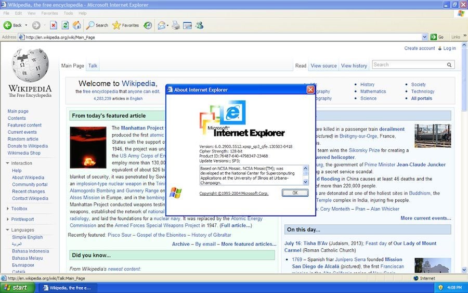Collapse the Languages sidebar section
The image size is (468, 293).
(x=7, y=230)
